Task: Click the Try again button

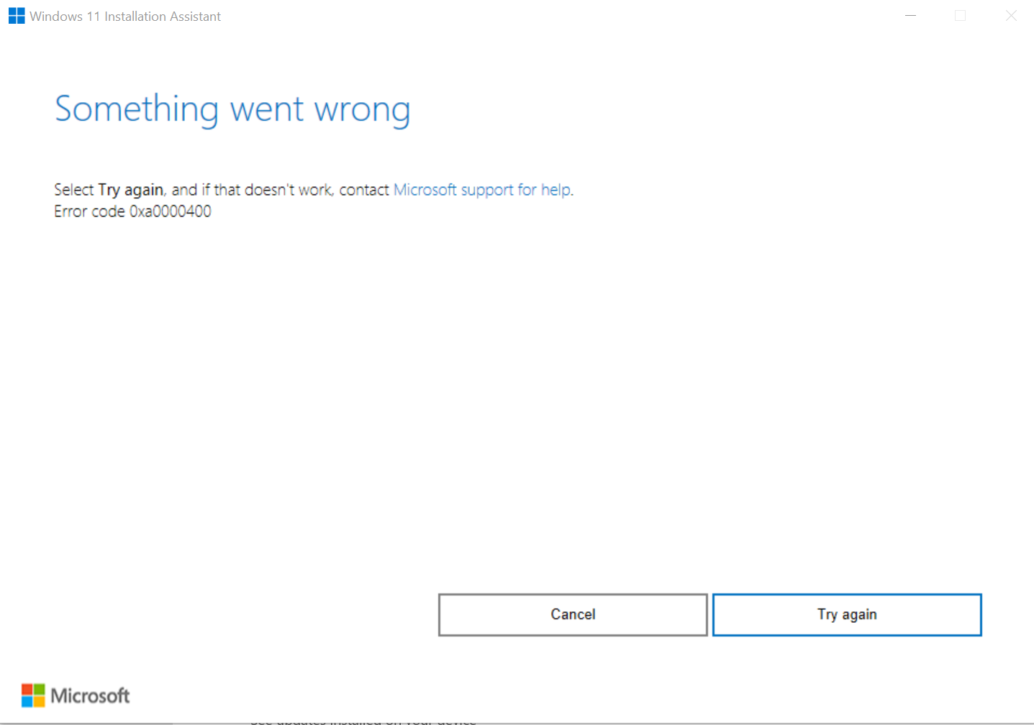Action: 847,615
